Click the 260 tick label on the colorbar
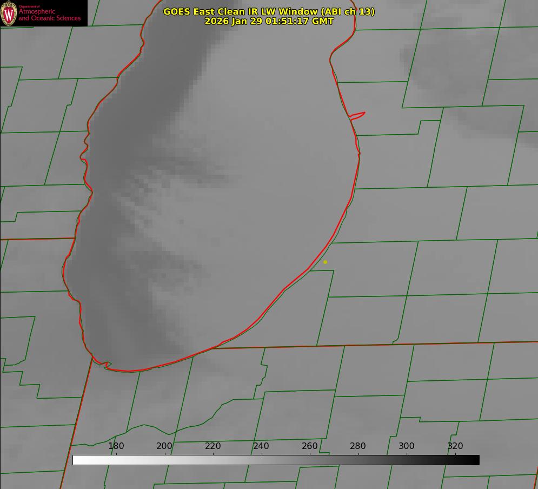Screen dimensions: 538x489 pos(310,446)
